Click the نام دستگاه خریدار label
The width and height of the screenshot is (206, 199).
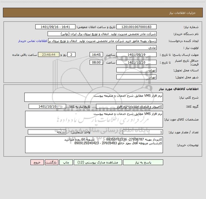(x=186, y=34)
